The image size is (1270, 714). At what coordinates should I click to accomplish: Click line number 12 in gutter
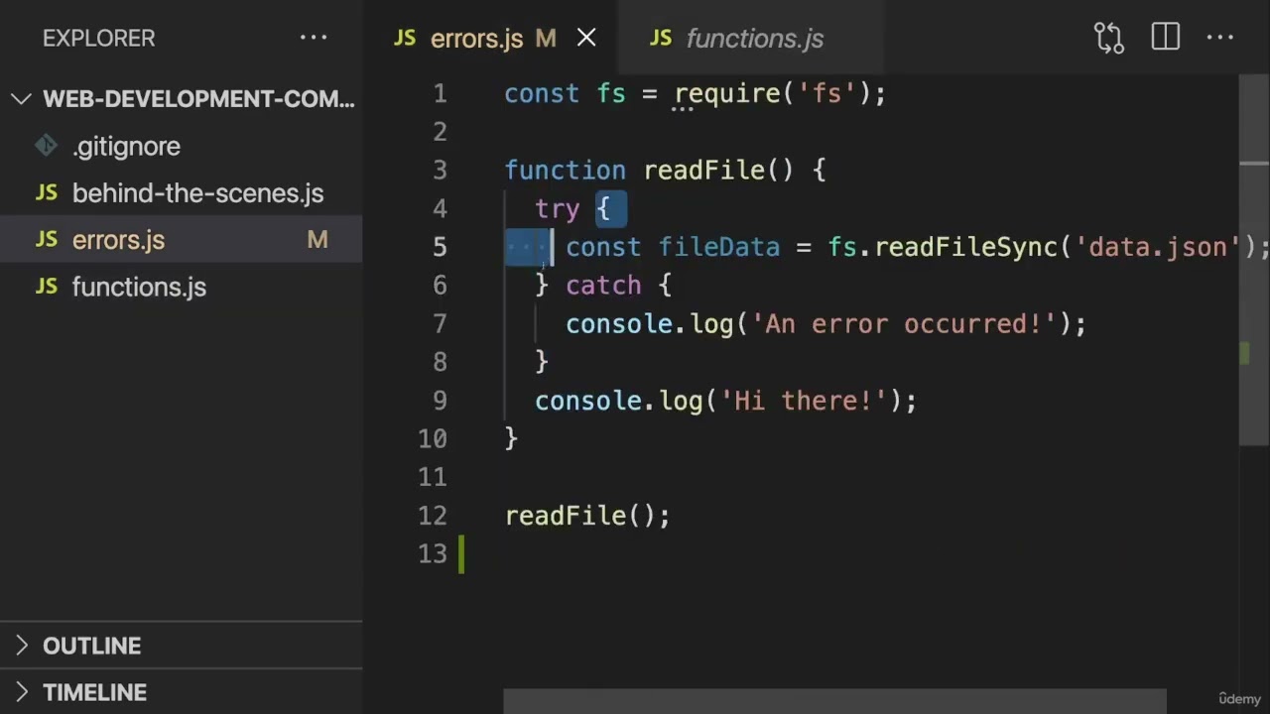[x=433, y=516]
